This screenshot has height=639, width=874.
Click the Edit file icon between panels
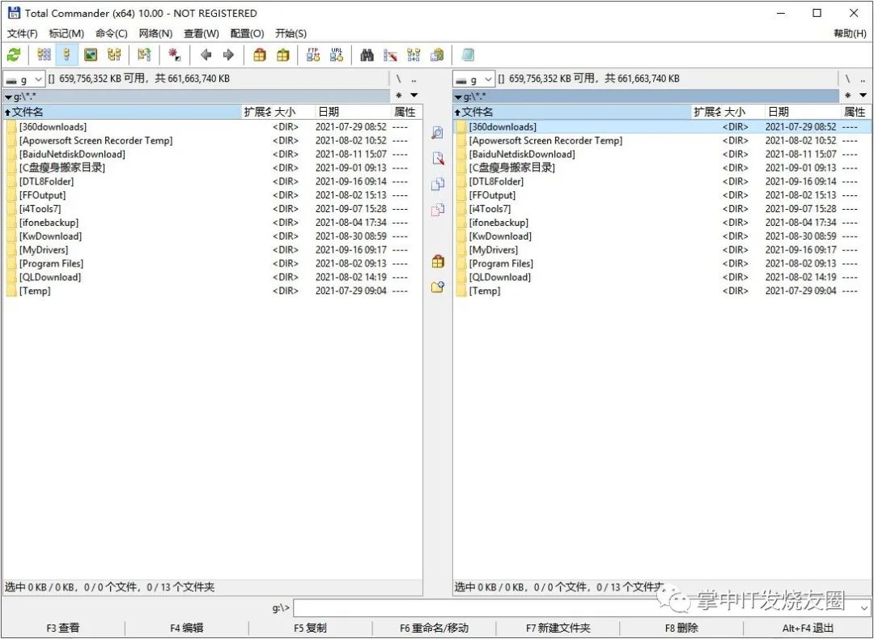(x=438, y=158)
